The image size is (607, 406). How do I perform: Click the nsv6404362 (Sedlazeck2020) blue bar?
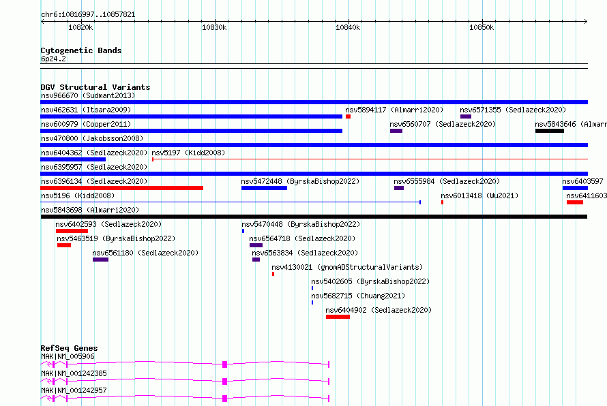point(73,159)
